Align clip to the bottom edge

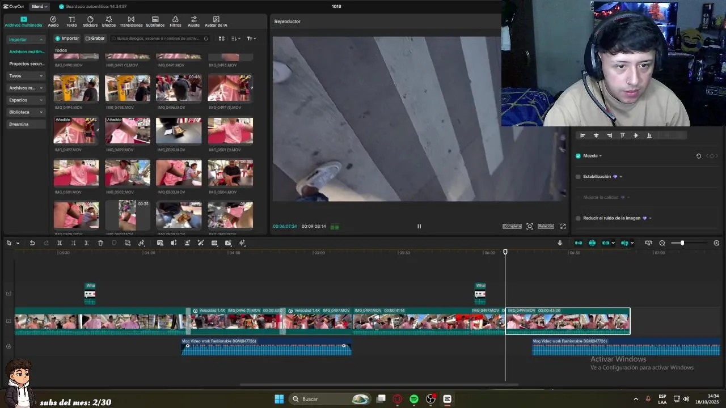[x=649, y=135]
